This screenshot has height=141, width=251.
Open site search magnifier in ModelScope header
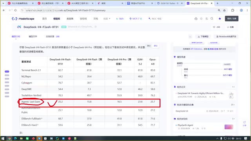coord(212,18)
